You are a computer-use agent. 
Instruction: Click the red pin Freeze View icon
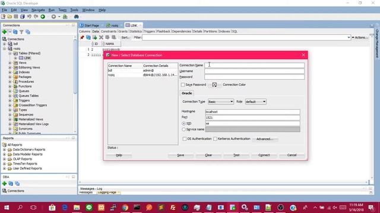coord(82,37)
